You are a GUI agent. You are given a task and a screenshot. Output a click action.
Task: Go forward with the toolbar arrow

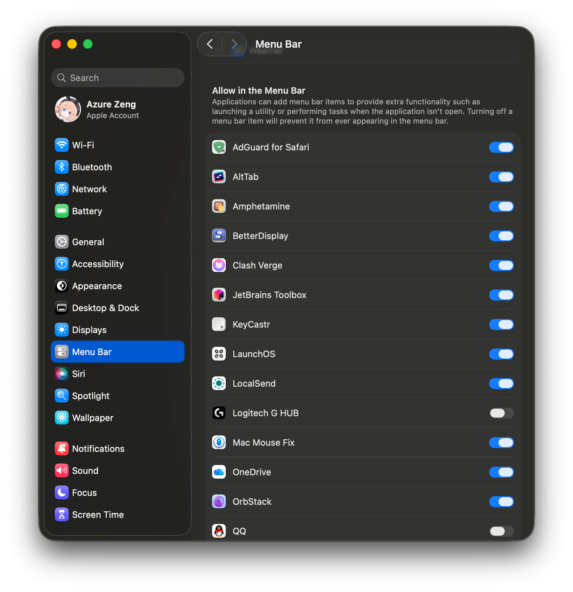[234, 44]
